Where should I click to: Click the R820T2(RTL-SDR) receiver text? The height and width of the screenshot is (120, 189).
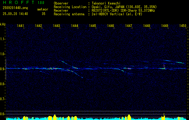point(123,10)
